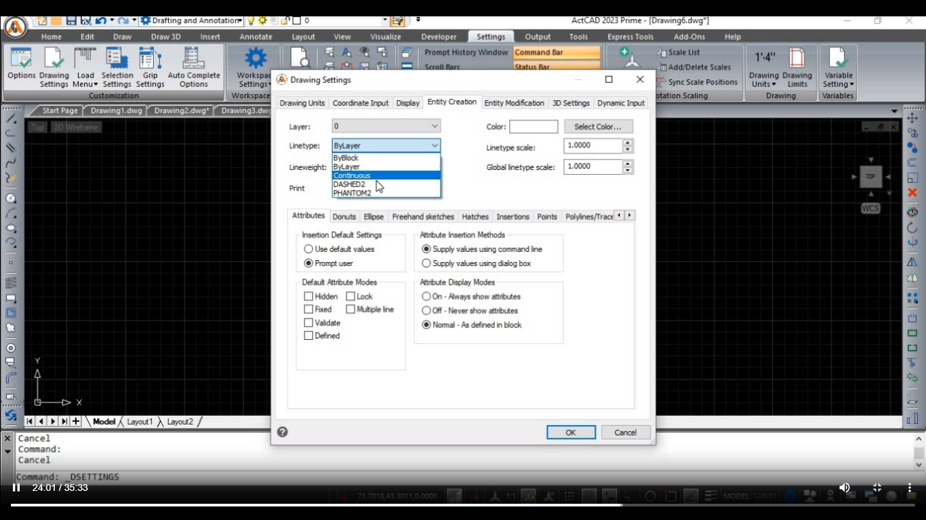This screenshot has height=520, width=926.
Task: Open the Drafting and Annotation workspace dropdown
Action: 192,21
